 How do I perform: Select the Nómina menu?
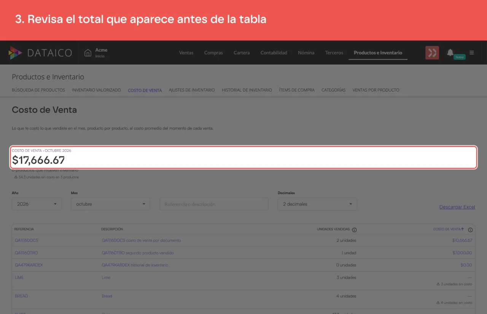[306, 53]
